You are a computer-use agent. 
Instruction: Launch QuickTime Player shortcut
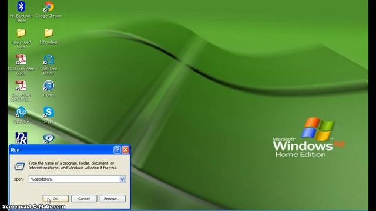point(49,64)
